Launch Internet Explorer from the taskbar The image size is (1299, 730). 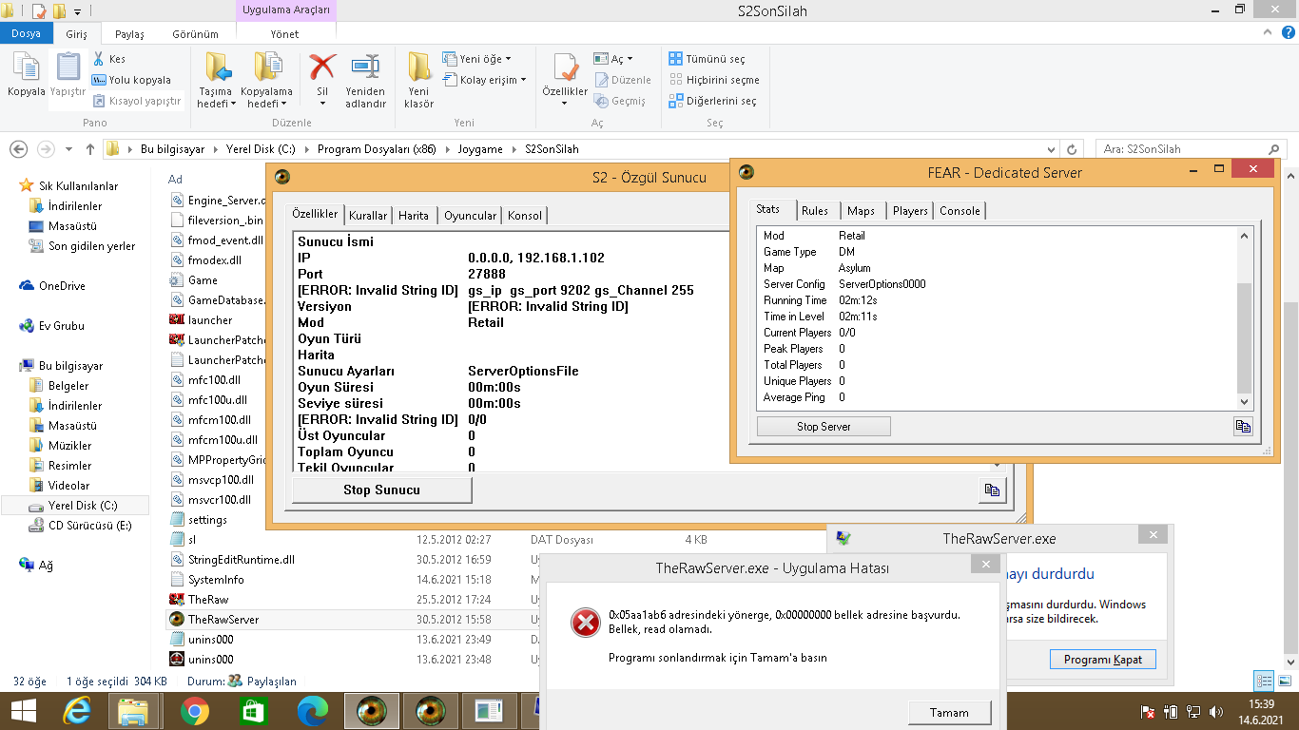77,711
